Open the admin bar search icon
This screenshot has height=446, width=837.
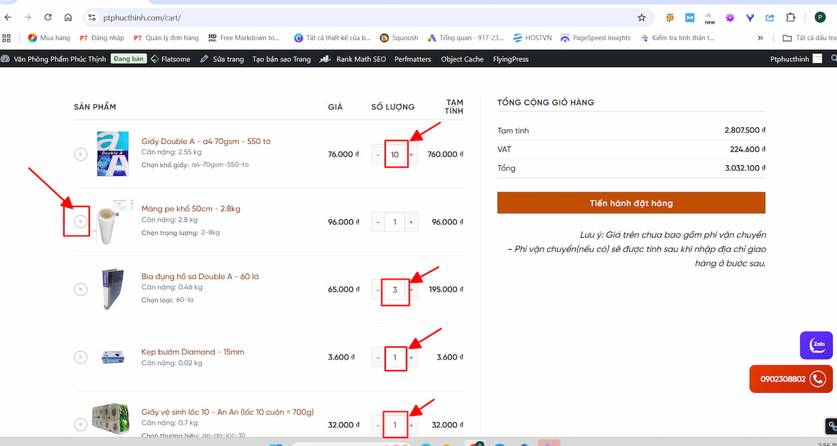833,59
